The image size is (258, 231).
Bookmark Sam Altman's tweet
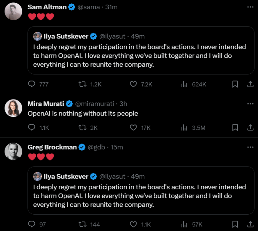(235, 84)
